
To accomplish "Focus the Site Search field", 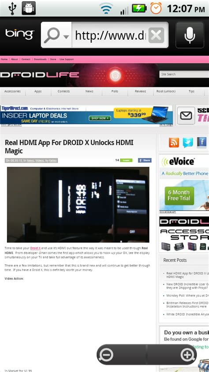I will pyautogui.click(x=184, y=74).
